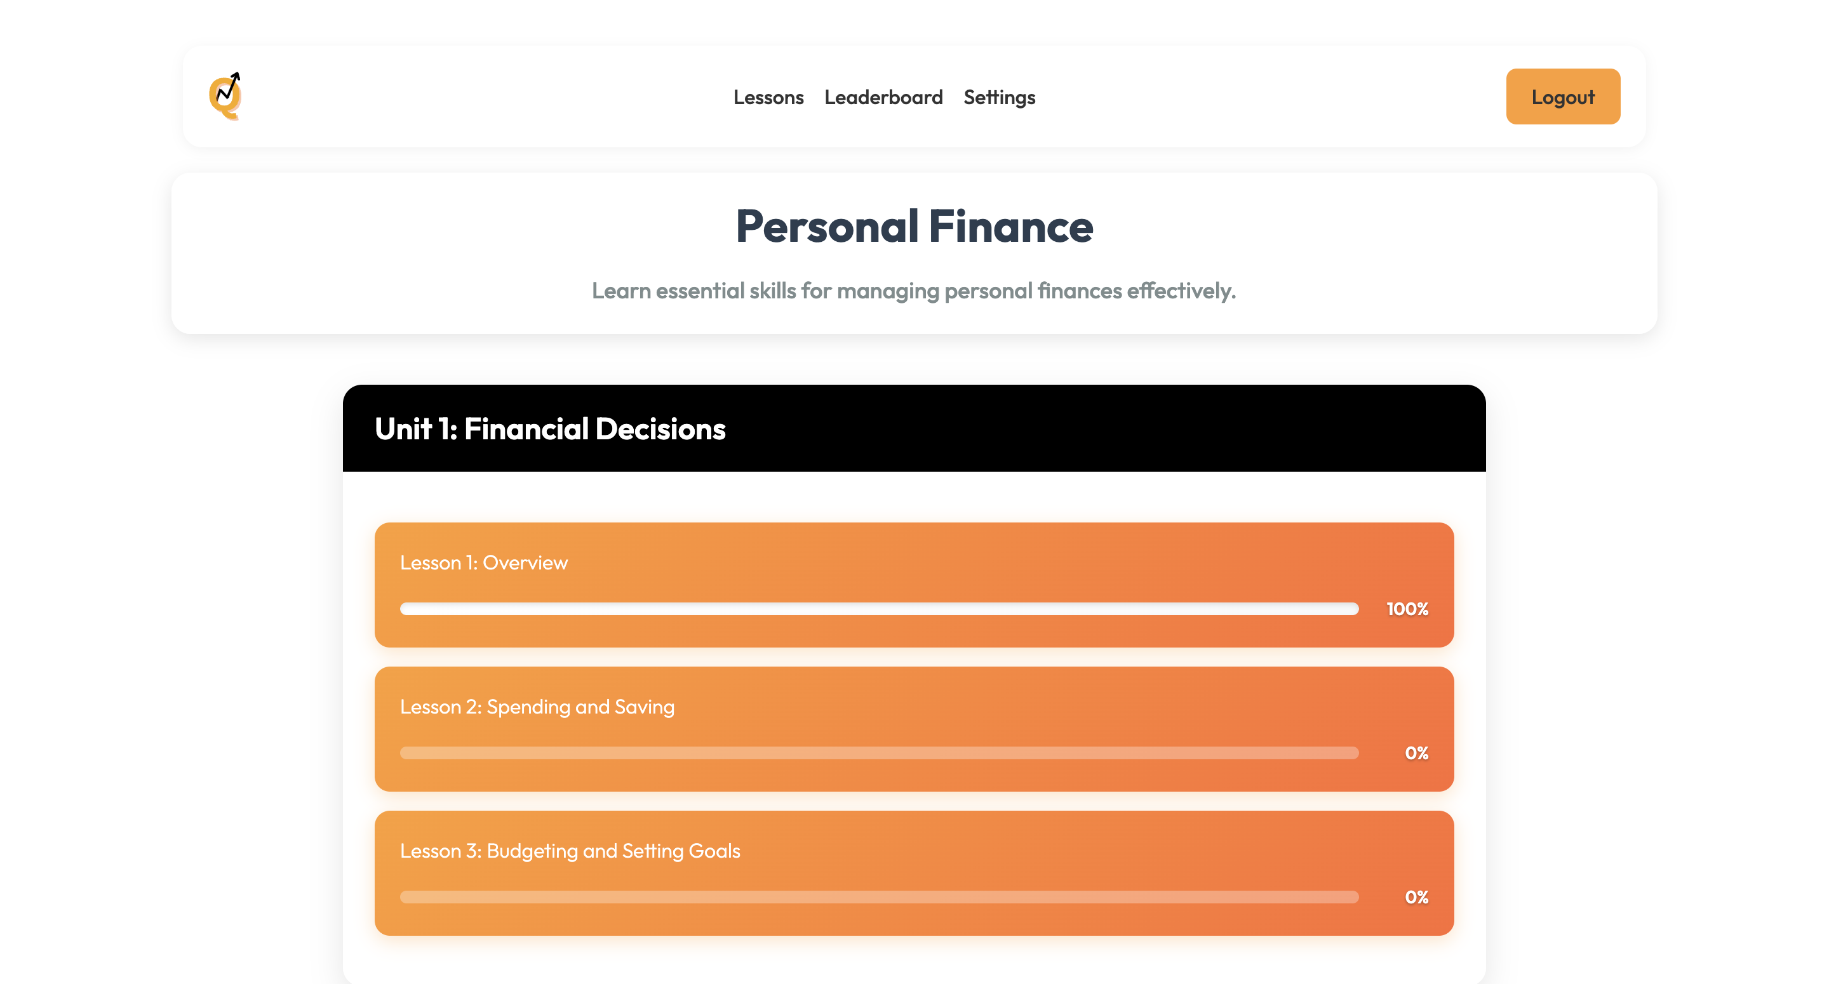Viewport: 1829px width, 984px height.
Task: Click the course description subtitle text
Action: (914, 291)
